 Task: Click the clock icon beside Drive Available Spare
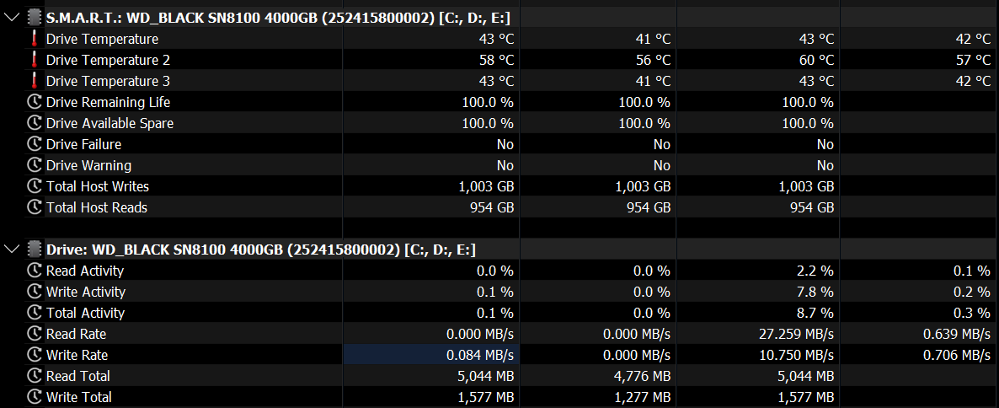coord(35,123)
